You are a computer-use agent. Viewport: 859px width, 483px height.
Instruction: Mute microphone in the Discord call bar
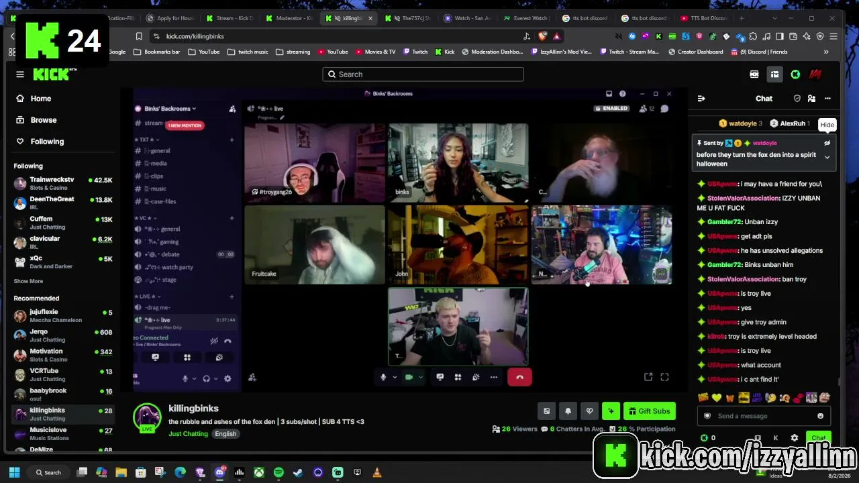(x=383, y=377)
